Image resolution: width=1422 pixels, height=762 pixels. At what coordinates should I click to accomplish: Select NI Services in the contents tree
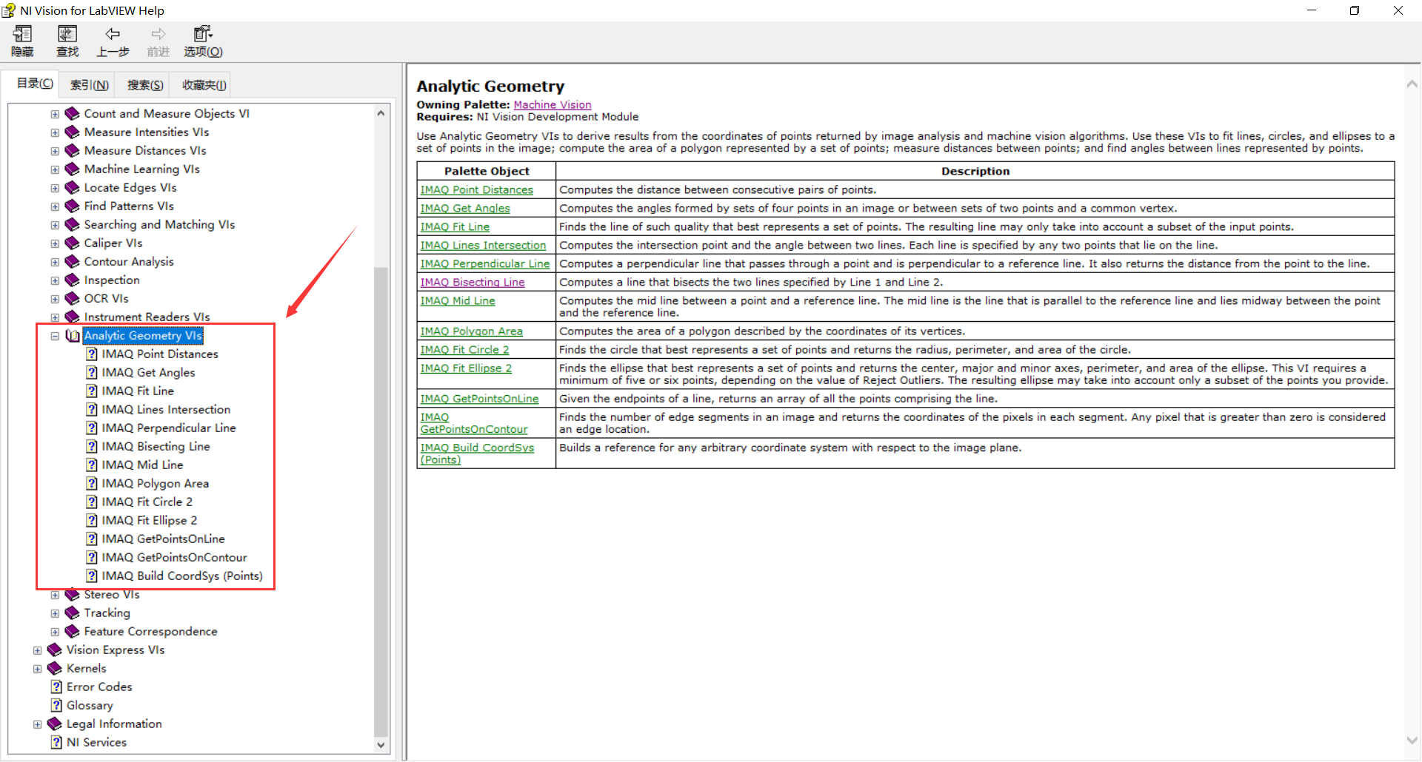[x=96, y=742]
